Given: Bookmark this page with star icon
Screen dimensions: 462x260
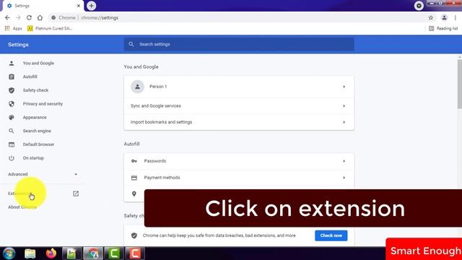Looking at the screenshot, I should [431, 17].
